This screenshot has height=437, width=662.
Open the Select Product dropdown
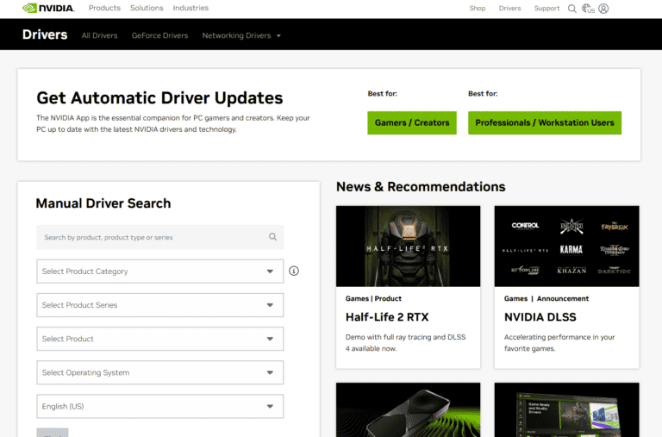[x=160, y=339]
